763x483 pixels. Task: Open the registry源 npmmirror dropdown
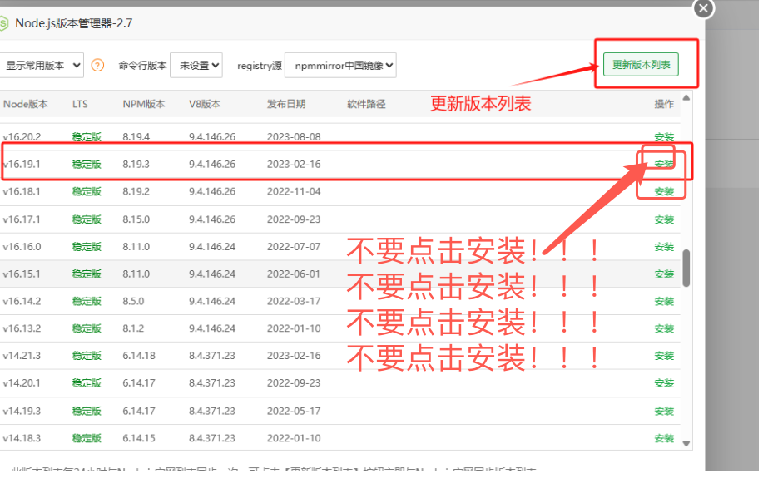(x=339, y=66)
